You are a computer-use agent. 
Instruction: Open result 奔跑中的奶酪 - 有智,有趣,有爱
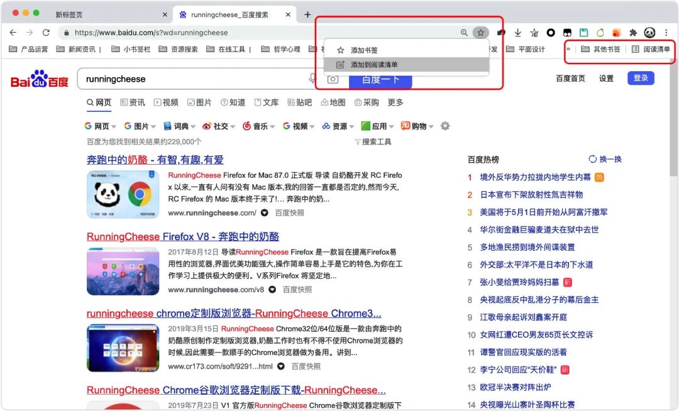click(x=155, y=160)
